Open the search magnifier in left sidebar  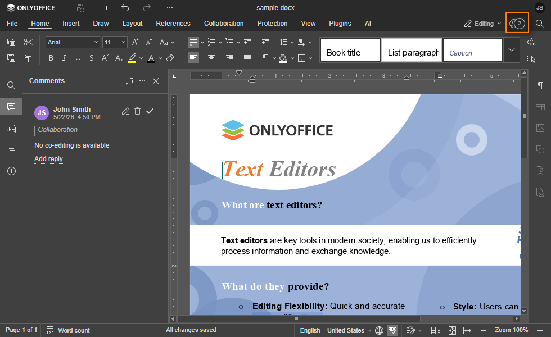click(11, 85)
